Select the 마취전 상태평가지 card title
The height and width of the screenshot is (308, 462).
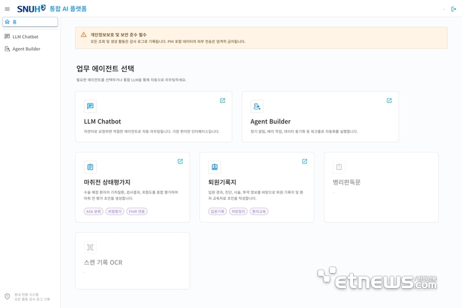pyautogui.click(x=107, y=182)
